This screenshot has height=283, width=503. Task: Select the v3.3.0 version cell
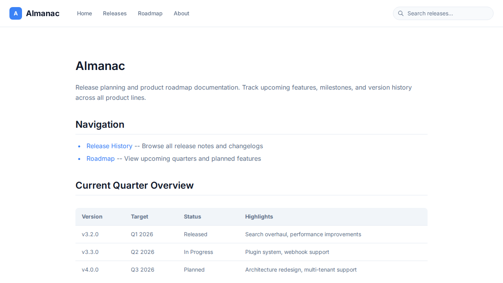[90, 252]
